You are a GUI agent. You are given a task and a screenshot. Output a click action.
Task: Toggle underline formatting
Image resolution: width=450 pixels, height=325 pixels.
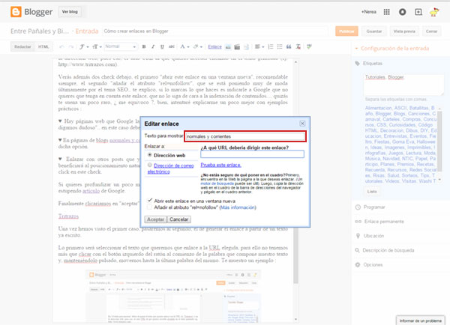(x=162, y=46)
